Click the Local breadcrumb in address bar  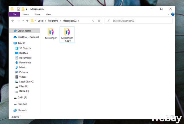click(x=41, y=21)
